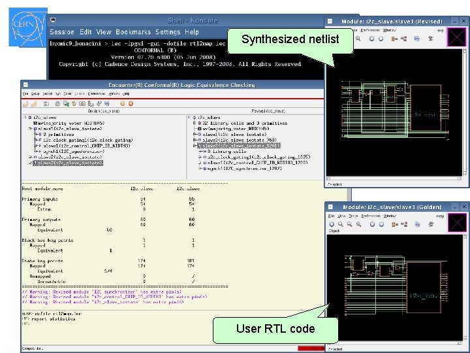Expand '32 library cells and 3 primitives' node
This screenshot has width=470, height=353.
click(195, 123)
